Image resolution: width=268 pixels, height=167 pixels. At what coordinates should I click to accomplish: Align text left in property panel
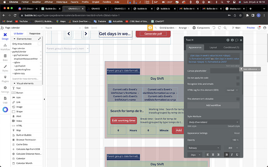208,155
